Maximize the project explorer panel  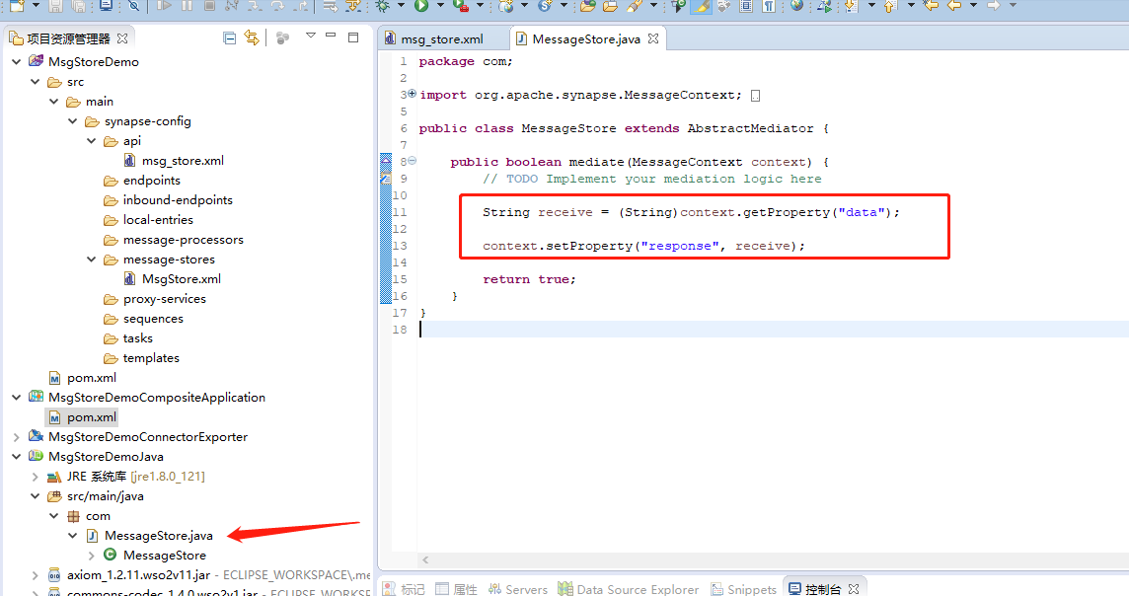(353, 37)
